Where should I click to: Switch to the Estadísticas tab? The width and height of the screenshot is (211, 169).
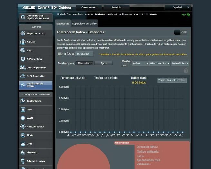63,24
